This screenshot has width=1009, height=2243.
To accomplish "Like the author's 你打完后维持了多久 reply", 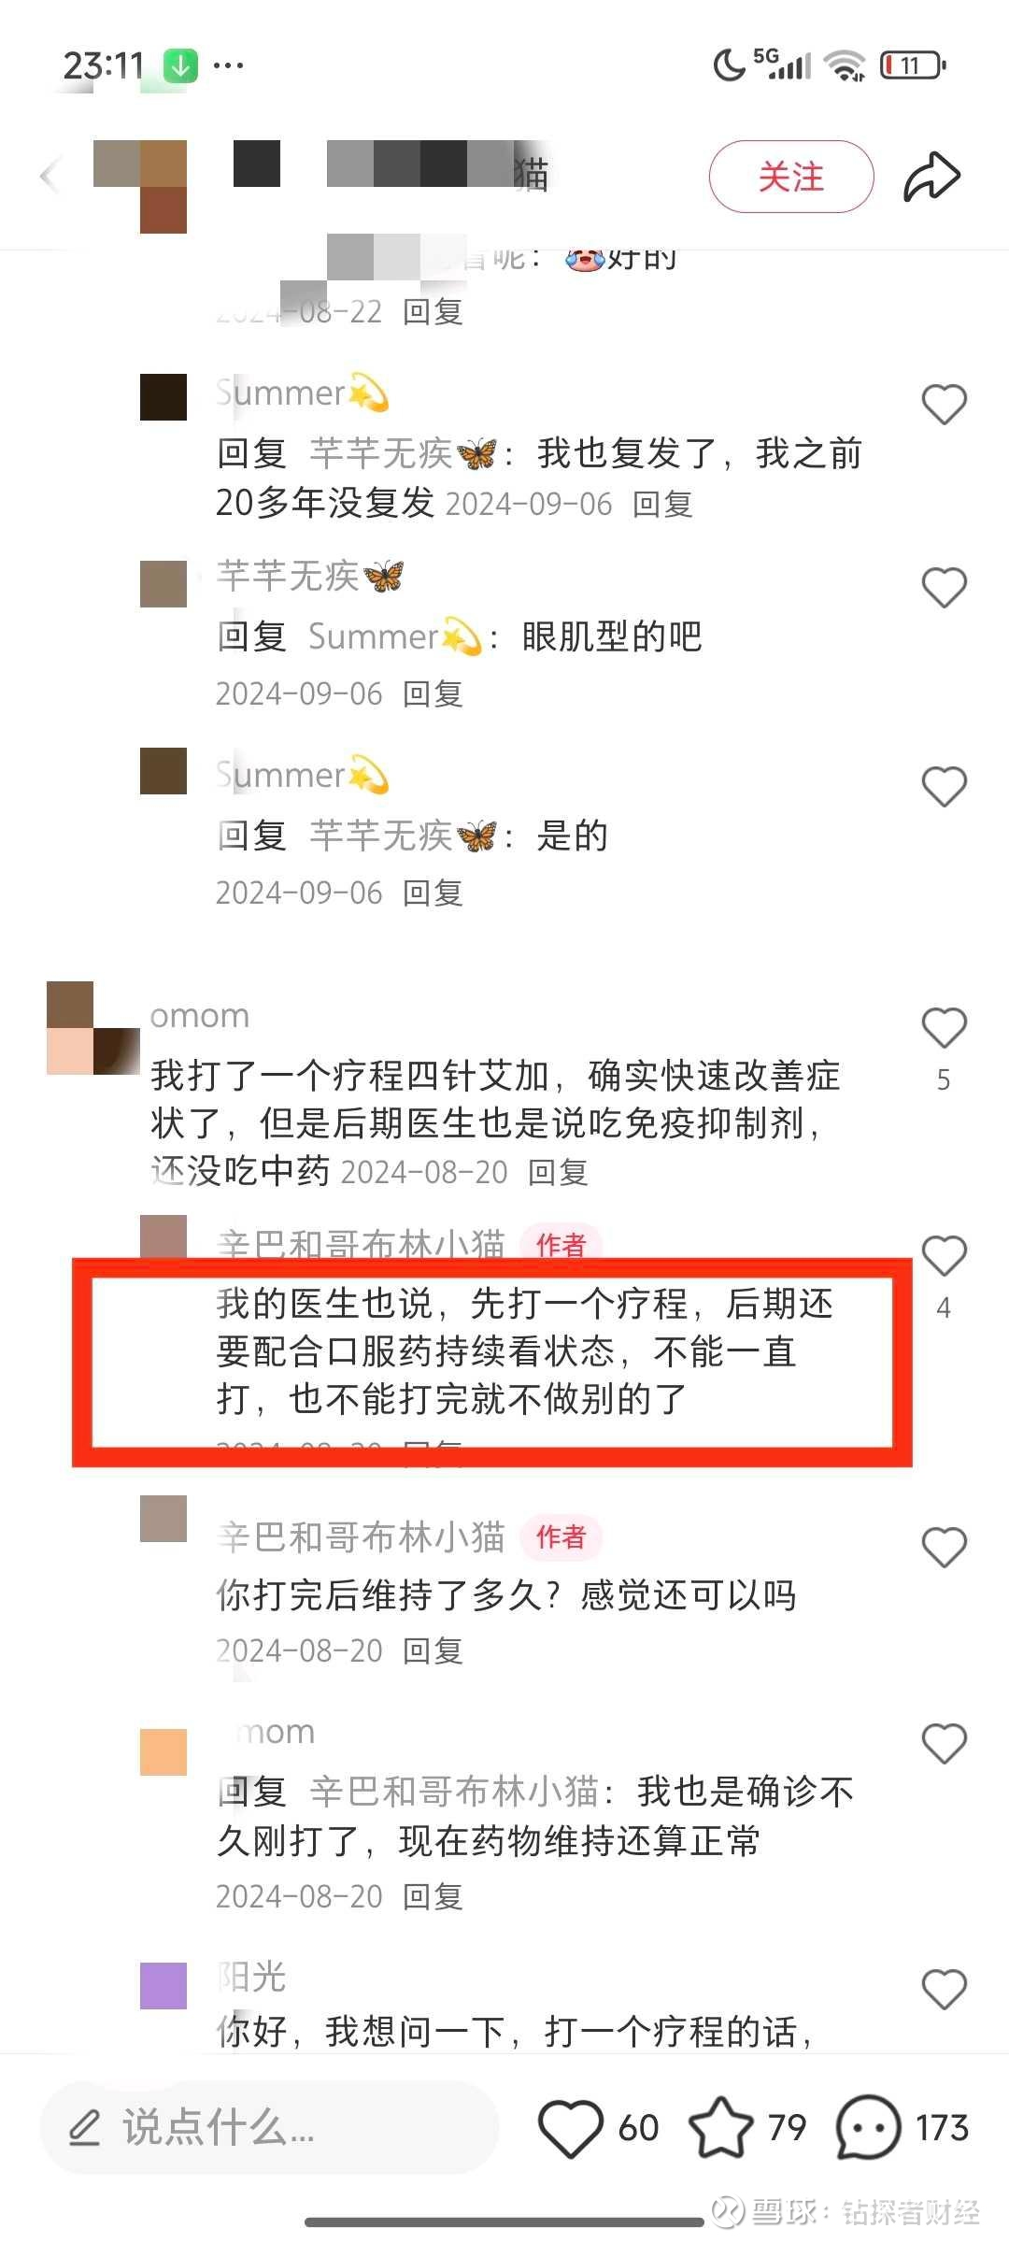I will tap(944, 1548).
